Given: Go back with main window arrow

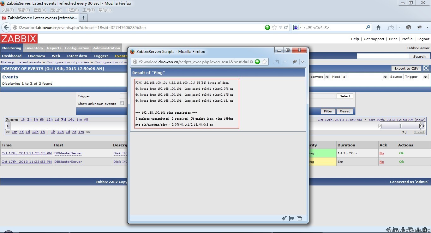Looking at the screenshot, I should point(6,27).
